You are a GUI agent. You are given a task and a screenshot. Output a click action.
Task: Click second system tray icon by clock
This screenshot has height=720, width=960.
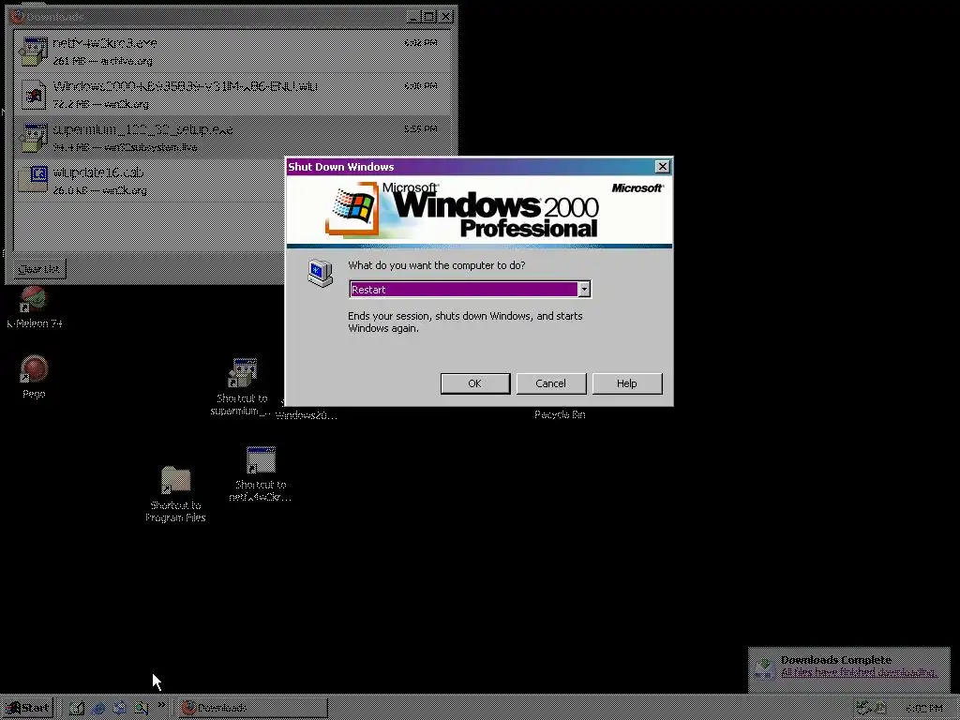(x=881, y=708)
